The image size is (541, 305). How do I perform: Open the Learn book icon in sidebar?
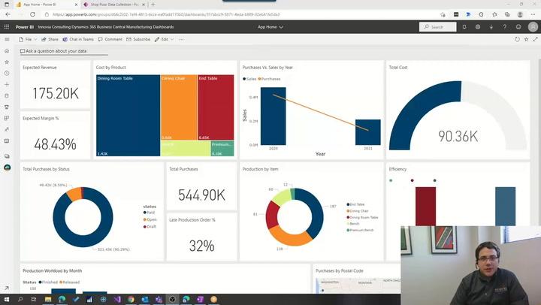pos(7,141)
